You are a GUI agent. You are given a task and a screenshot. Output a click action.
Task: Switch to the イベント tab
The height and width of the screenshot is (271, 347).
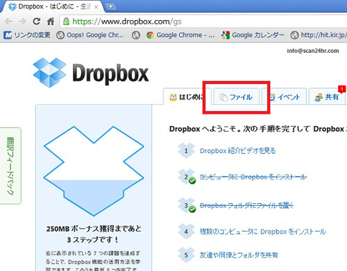coord(285,97)
